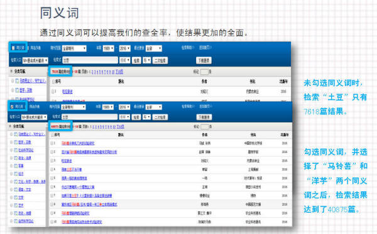The image size is (377, 234).
Task: Select 历史、地理 category link in lower tree
Action: click(25, 213)
